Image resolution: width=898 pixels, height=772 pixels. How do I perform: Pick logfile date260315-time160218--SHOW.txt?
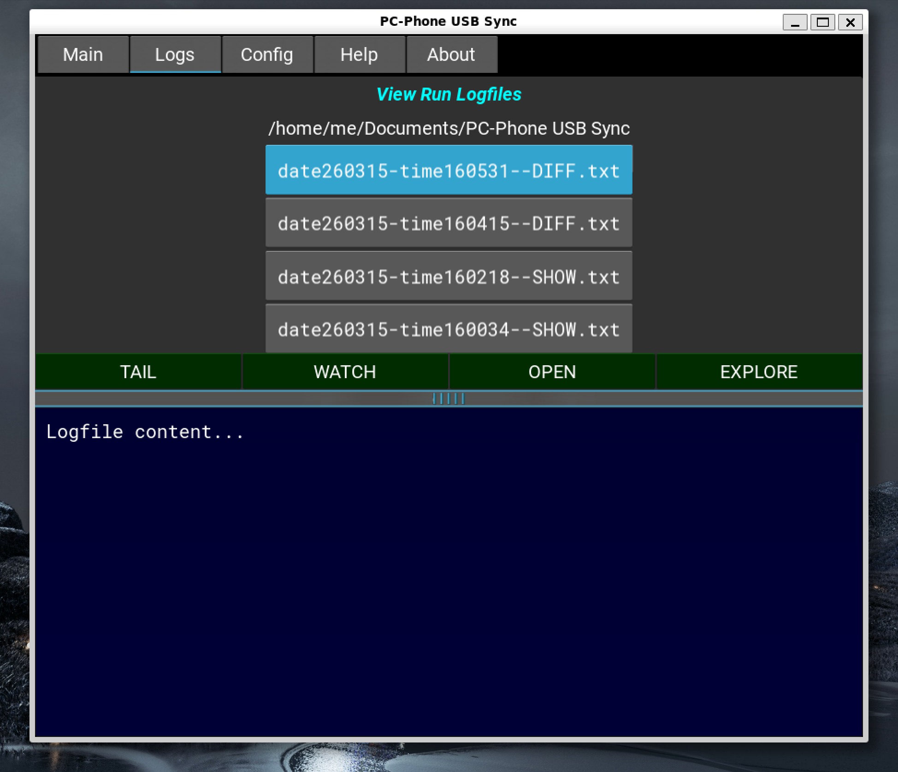coord(449,277)
